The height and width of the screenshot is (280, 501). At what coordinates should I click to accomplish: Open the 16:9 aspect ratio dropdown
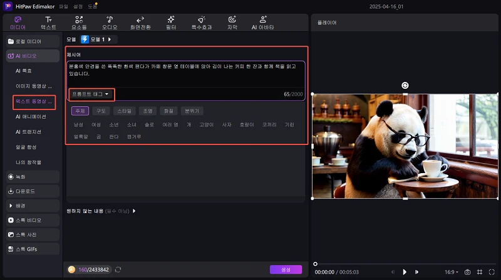450,272
